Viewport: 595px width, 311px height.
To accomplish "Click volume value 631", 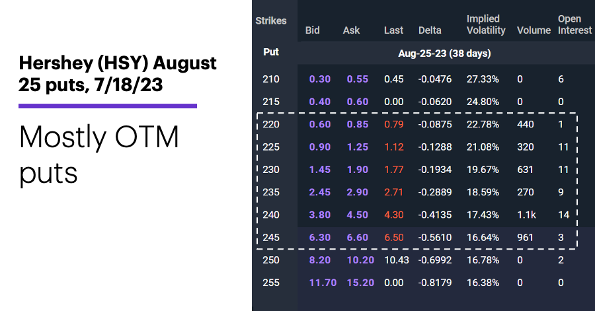I will [x=525, y=170].
